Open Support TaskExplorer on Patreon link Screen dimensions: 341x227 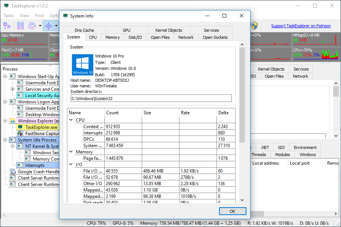(x=301, y=26)
